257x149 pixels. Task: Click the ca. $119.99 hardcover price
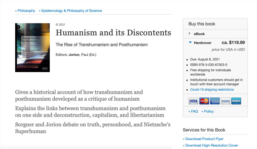click(233, 43)
